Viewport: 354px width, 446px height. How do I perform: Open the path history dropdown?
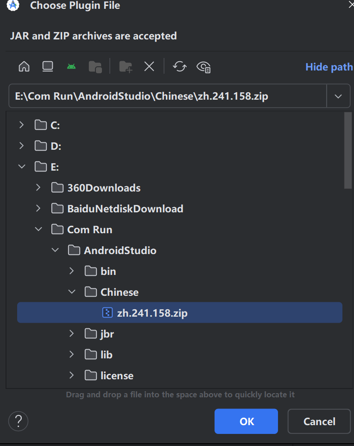pyautogui.click(x=339, y=96)
